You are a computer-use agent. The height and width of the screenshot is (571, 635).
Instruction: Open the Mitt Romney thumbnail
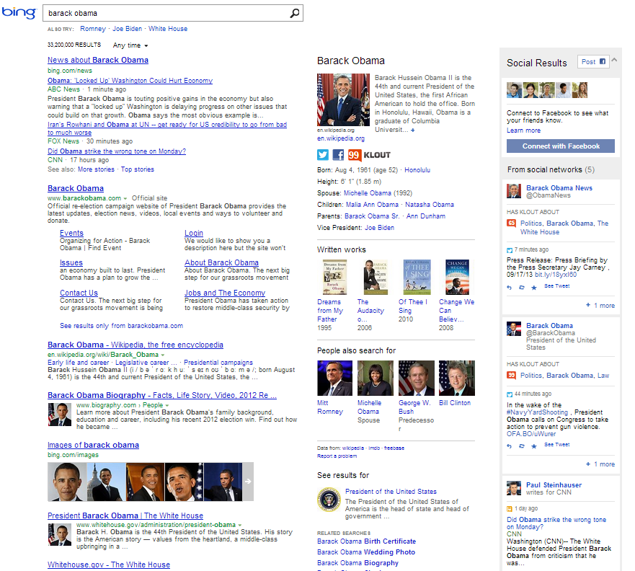point(334,377)
